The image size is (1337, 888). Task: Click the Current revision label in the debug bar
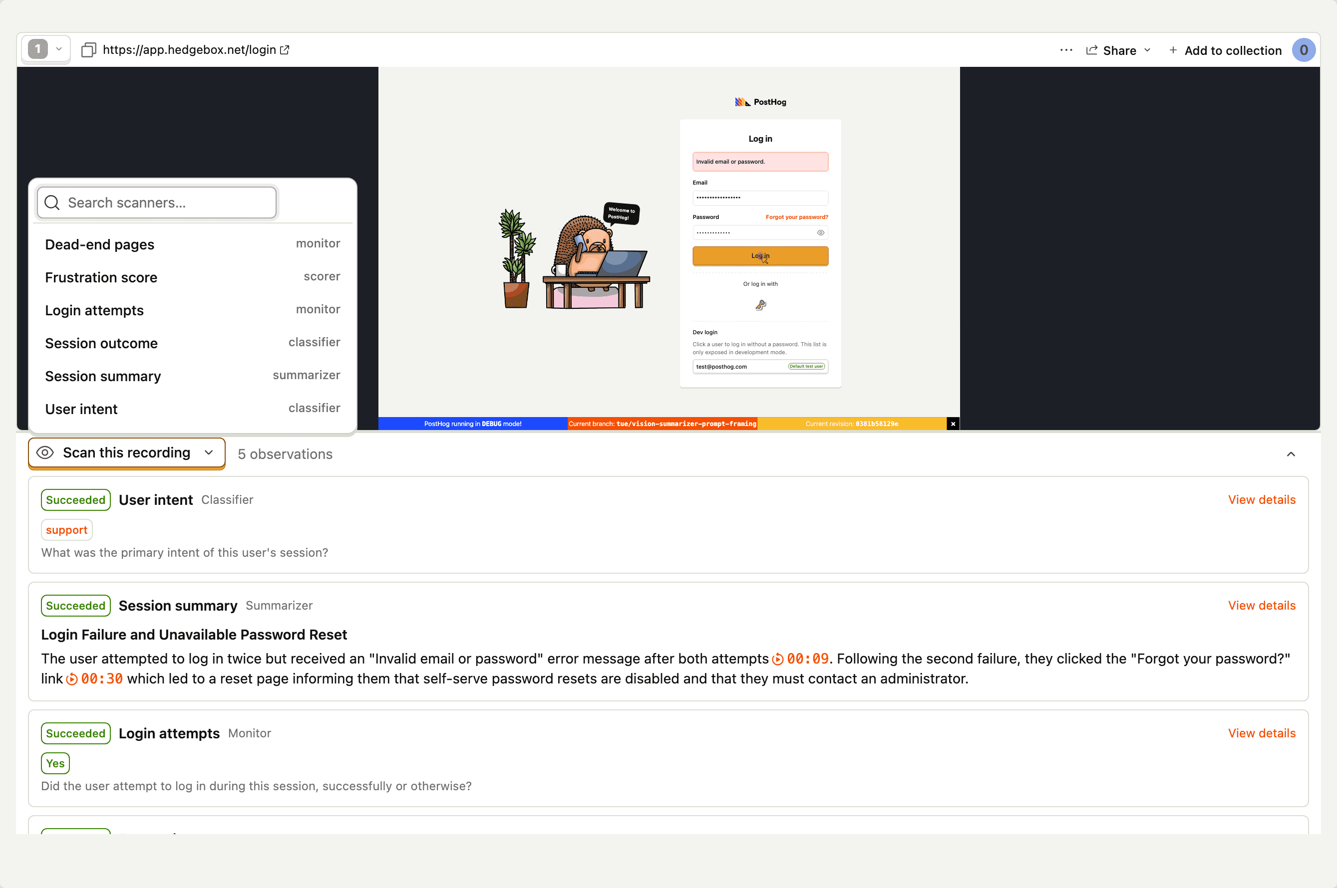(851, 424)
